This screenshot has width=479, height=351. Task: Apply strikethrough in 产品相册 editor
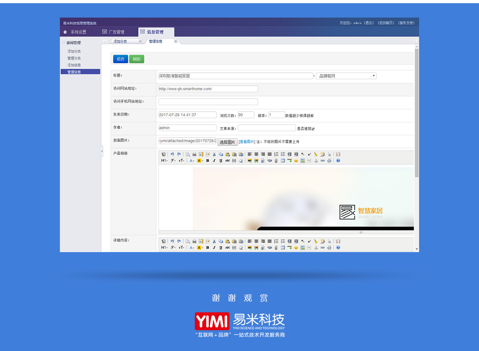point(228,161)
